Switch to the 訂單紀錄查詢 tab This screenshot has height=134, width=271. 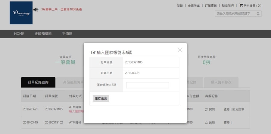tap(38, 82)
